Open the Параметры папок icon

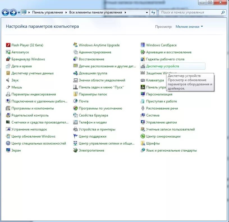coord(75,94)
